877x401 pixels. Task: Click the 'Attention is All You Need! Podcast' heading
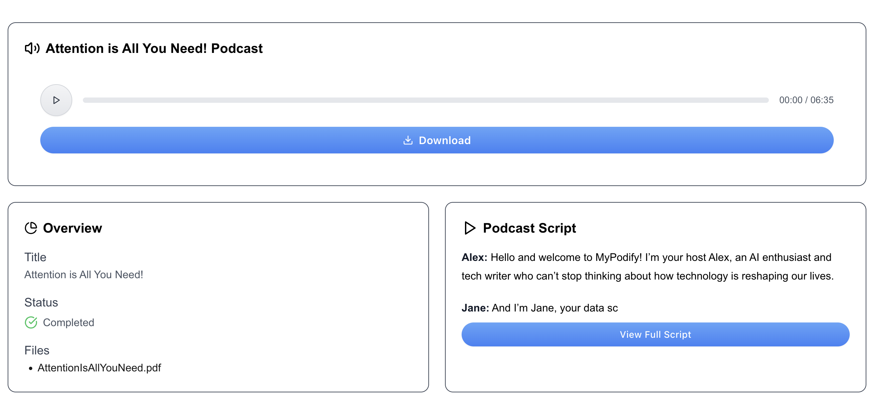pos(154,48)
